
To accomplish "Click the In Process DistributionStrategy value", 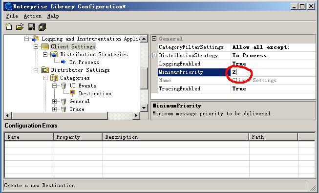I will tap(250, 55).
